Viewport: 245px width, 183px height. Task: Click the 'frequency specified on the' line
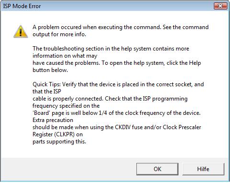66,106
